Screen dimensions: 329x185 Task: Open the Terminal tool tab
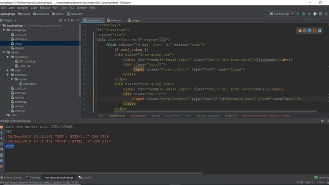(x=33, y=177)
